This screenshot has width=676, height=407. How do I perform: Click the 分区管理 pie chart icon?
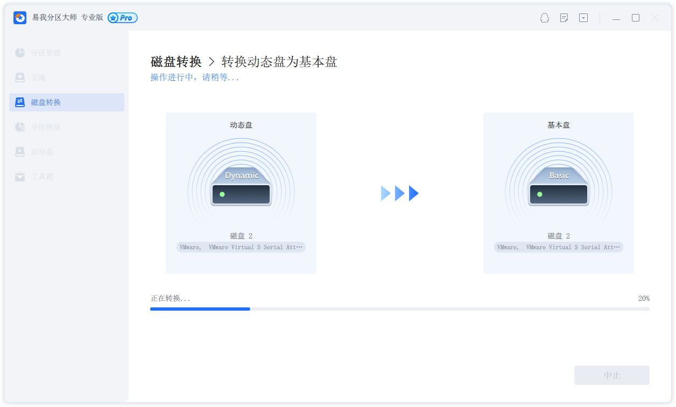(x=20, y=53)
